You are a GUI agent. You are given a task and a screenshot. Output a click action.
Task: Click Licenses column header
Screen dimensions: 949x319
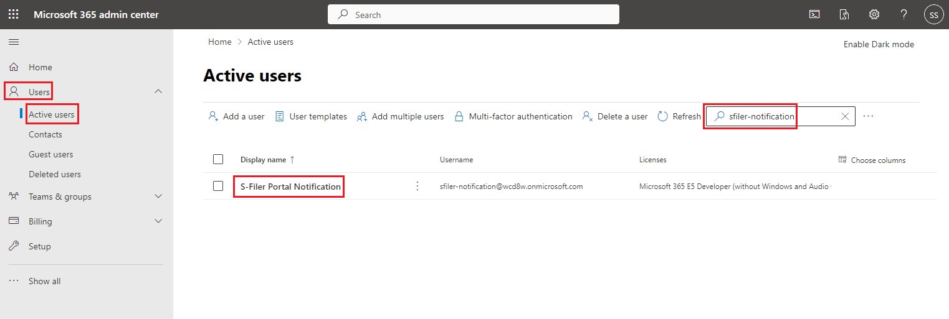click(x=653, y=160)
